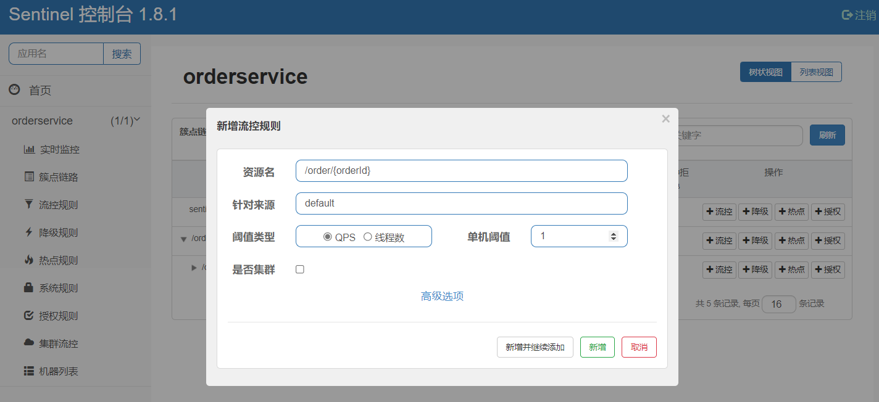Open 机器列表 menu item
This screenshot has width=879, height=402.
pyautogui.click(x=59, y=371)
